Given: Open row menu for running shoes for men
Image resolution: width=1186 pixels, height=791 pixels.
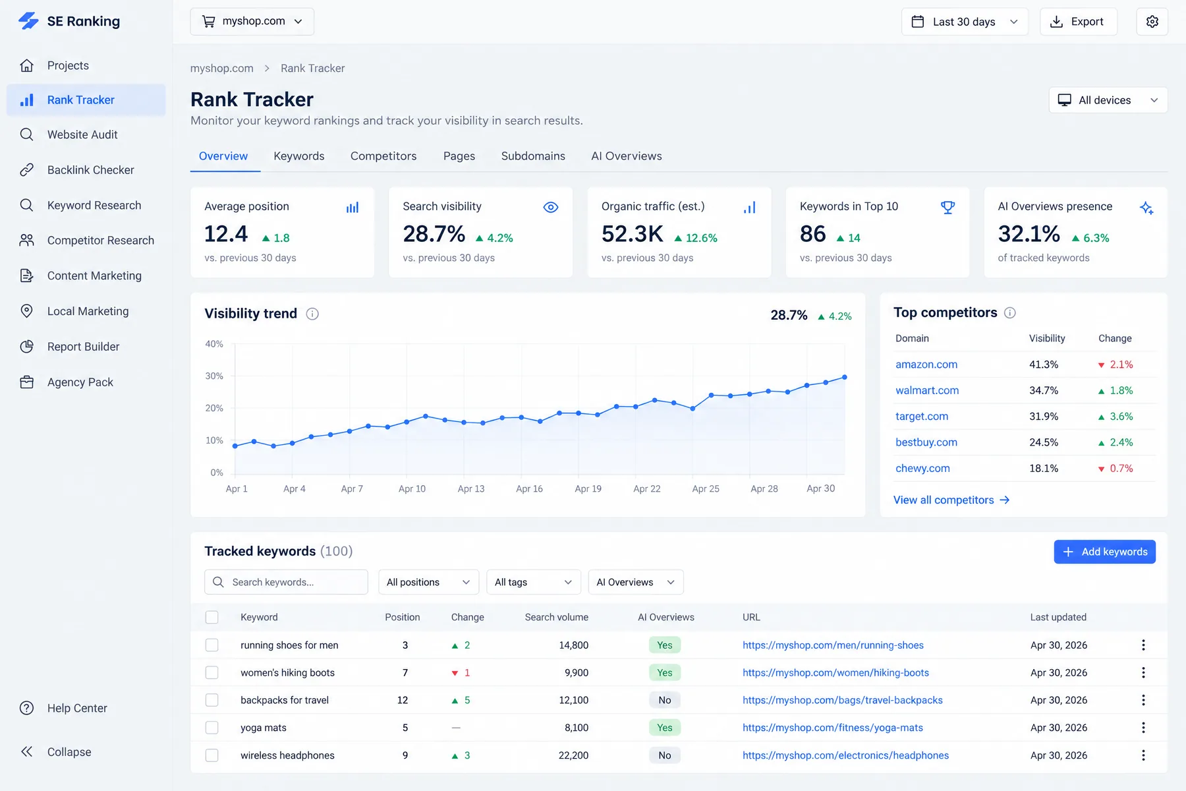Looking at the screenshot, I should tap(1143, 645).
